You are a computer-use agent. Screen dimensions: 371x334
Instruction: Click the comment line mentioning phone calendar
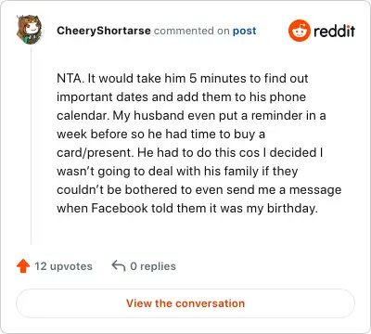coord(182,96)
